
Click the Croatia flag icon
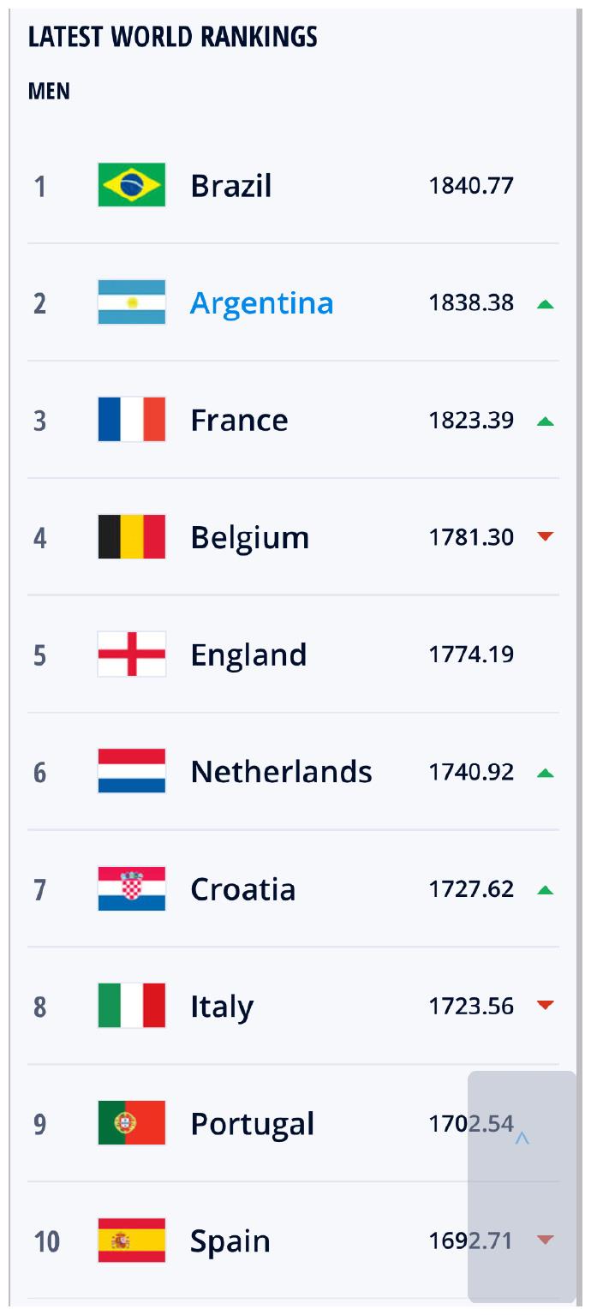[x=132, y=888]
